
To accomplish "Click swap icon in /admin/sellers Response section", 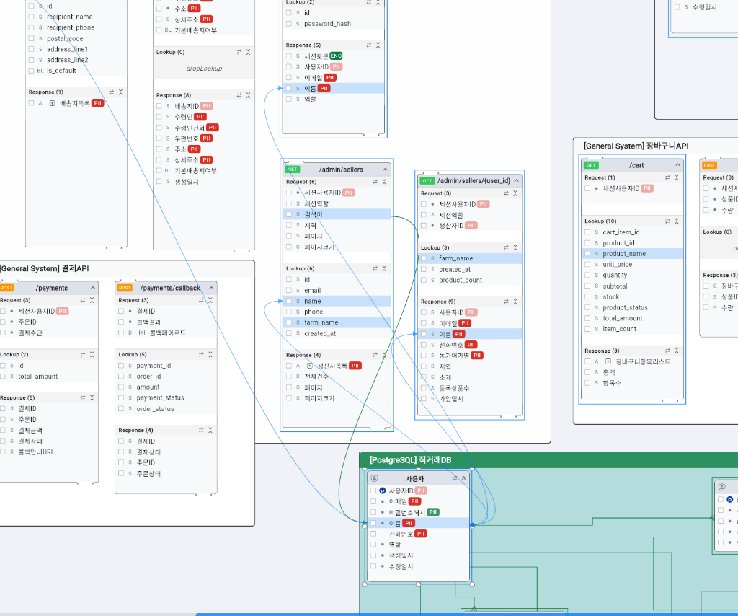I will point(375,355).
